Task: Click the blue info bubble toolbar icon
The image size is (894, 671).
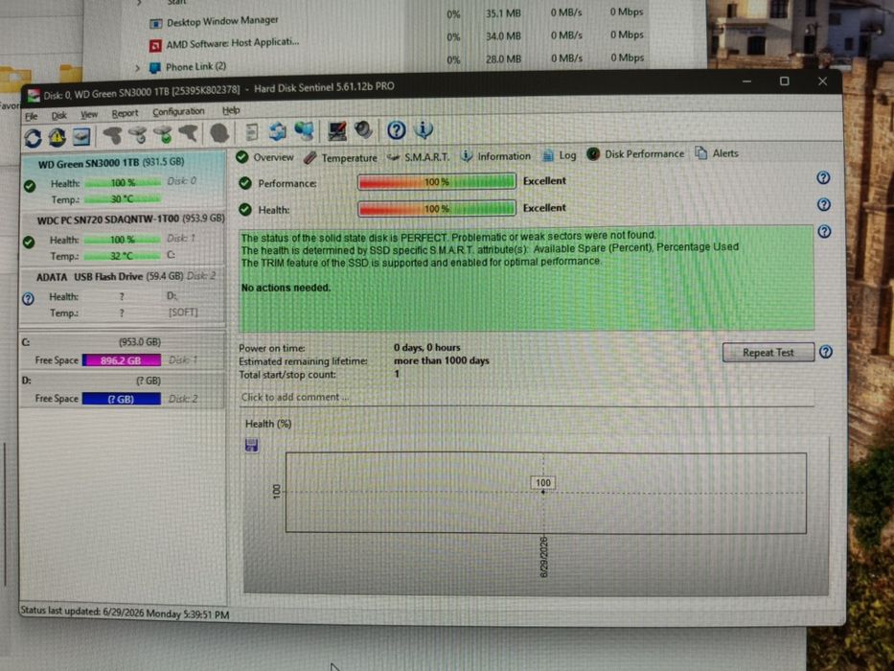Action: (424, 129)
